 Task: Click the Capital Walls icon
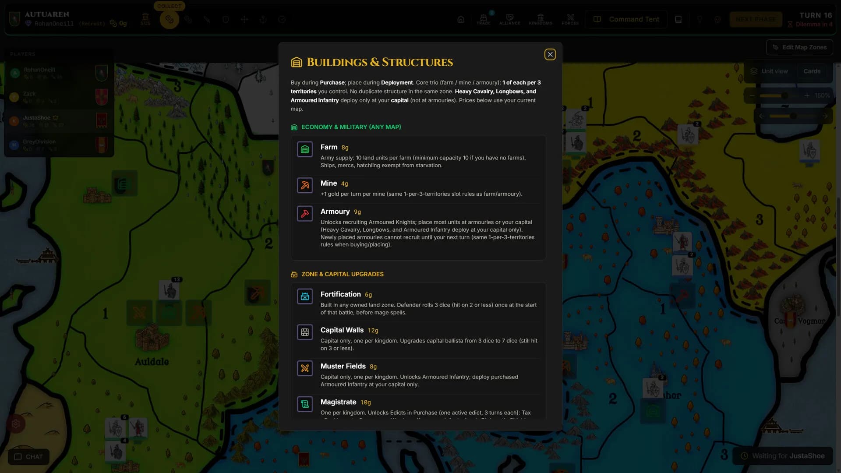[x=305, y=332]
